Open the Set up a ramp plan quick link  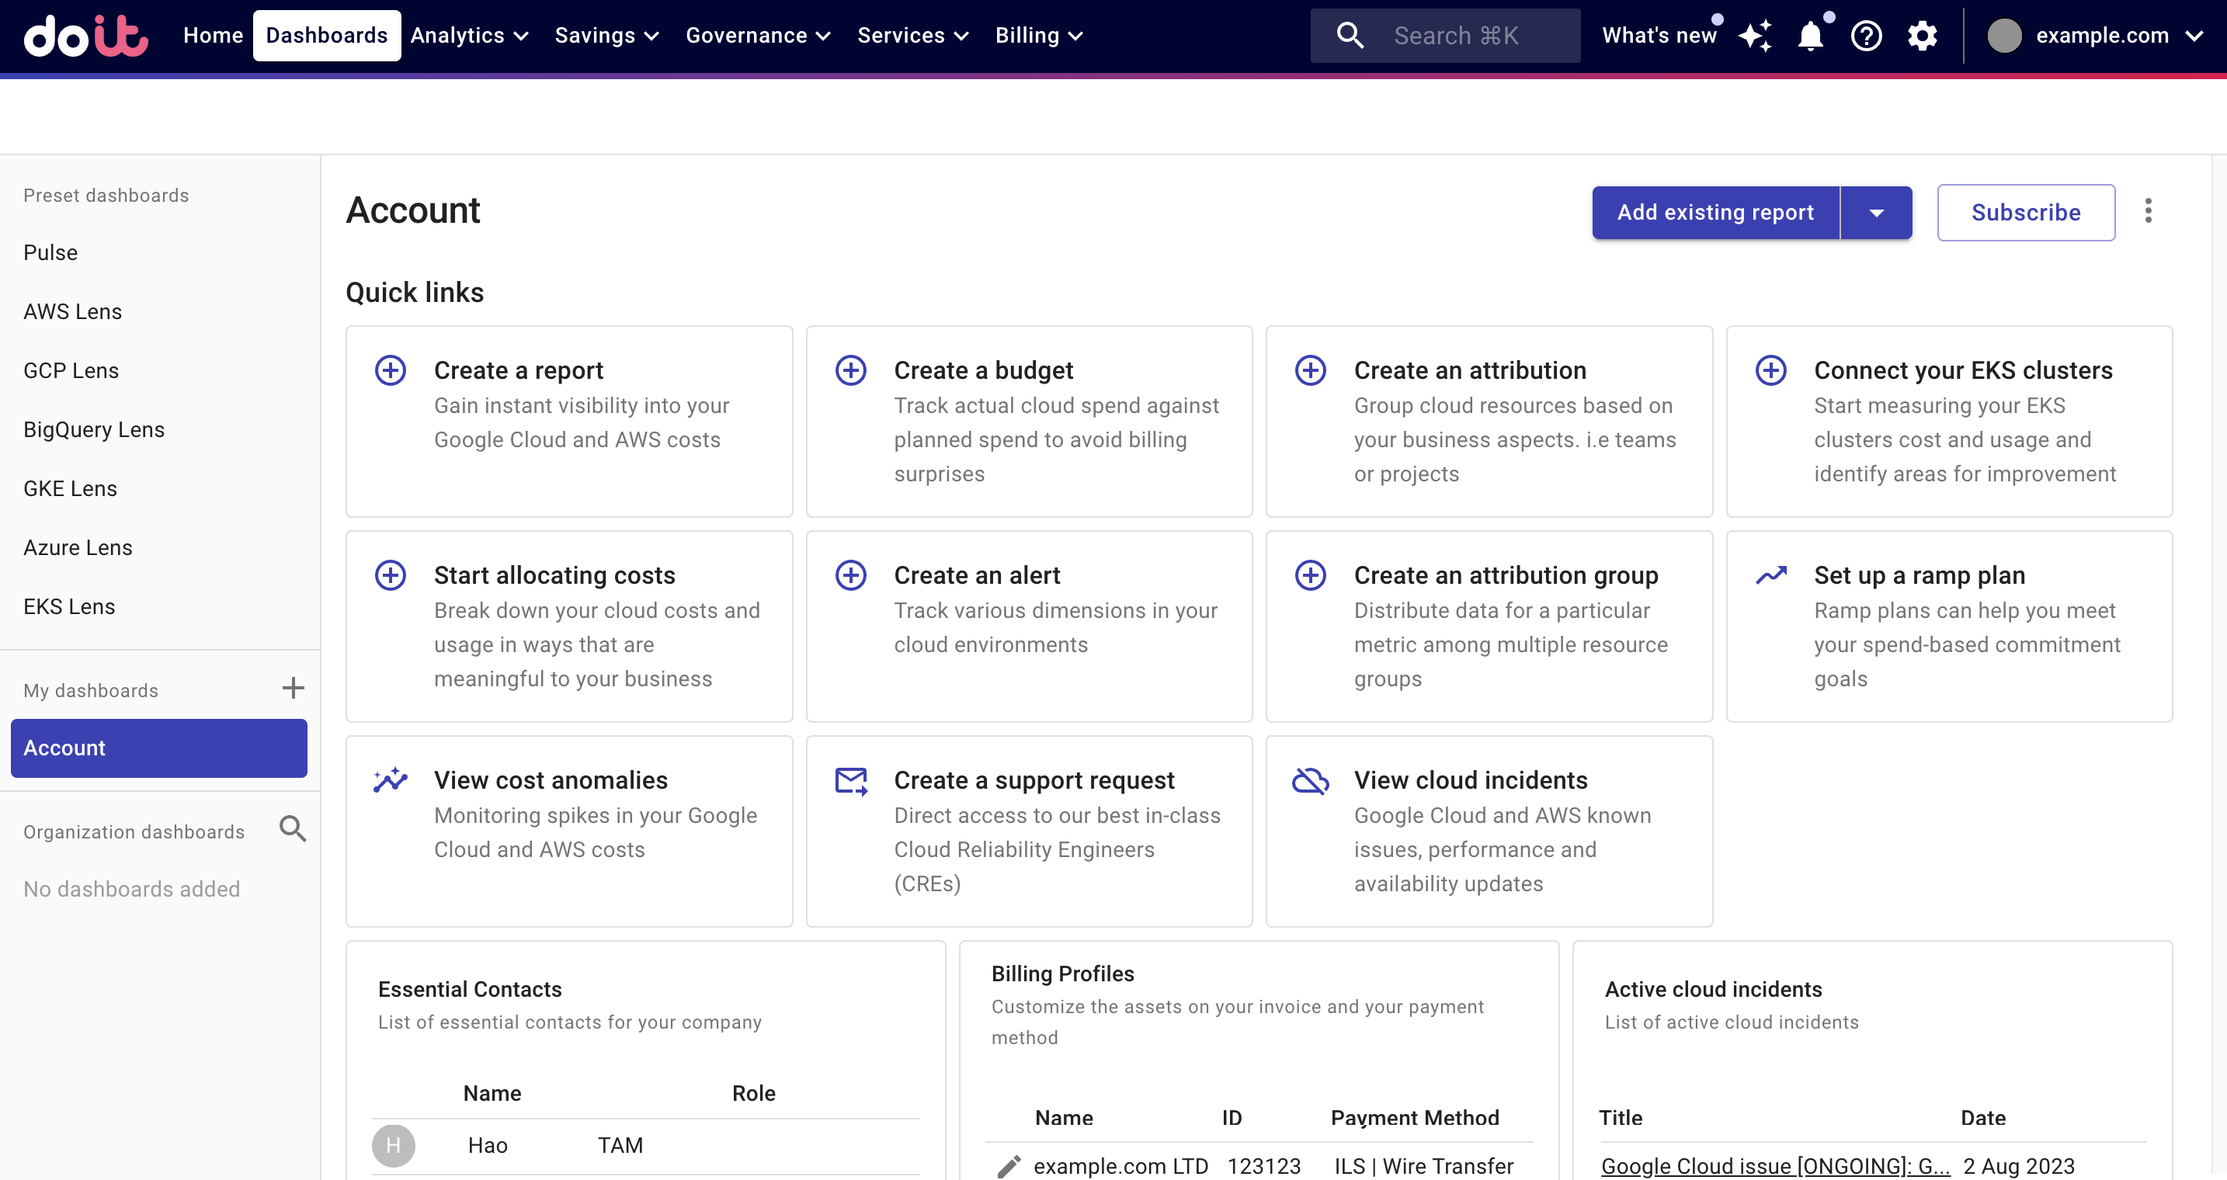pos(1949,626)
